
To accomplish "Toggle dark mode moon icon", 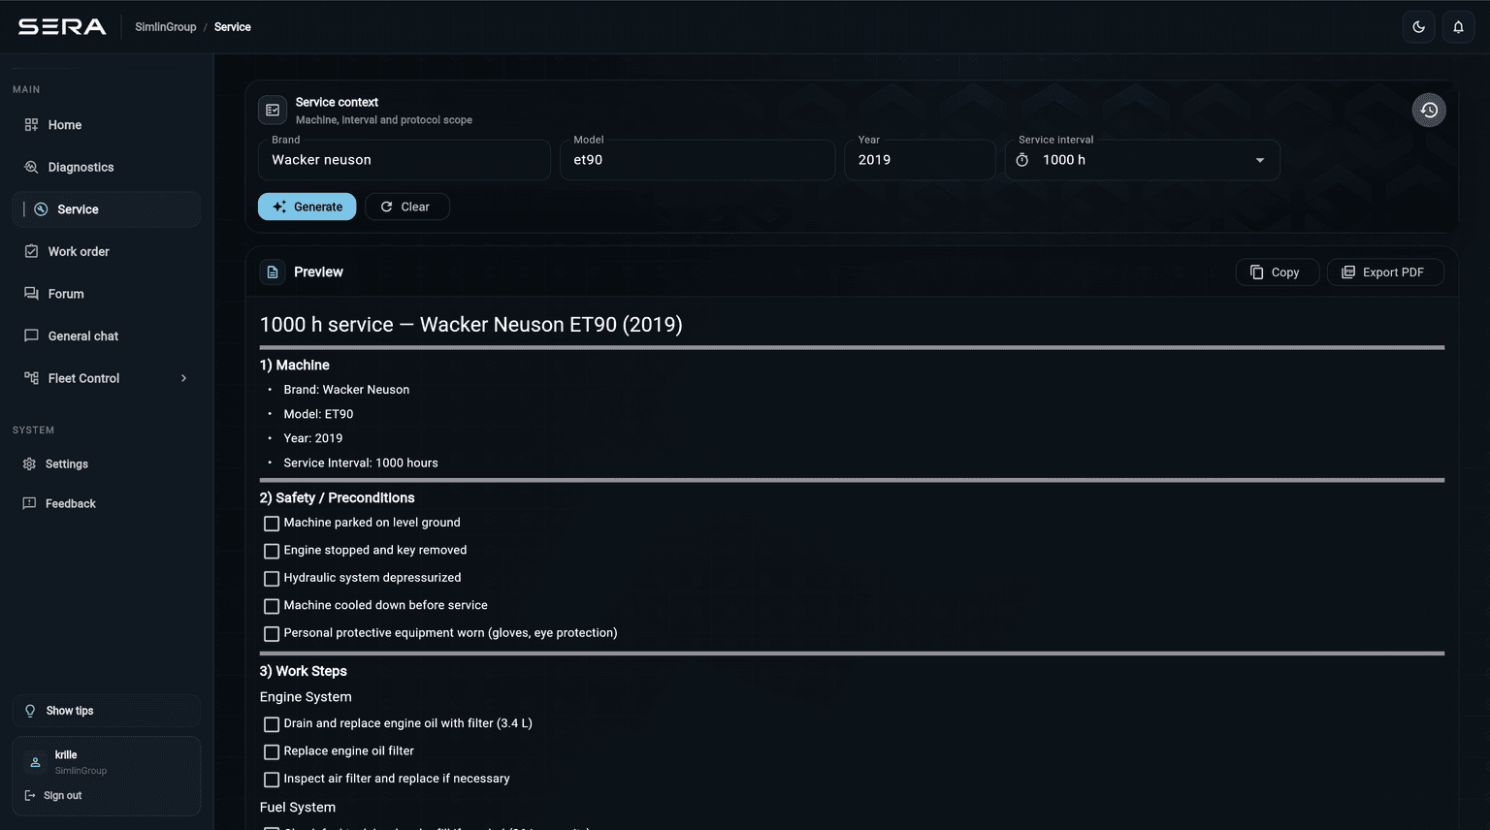I will (x=1418, y=27).
